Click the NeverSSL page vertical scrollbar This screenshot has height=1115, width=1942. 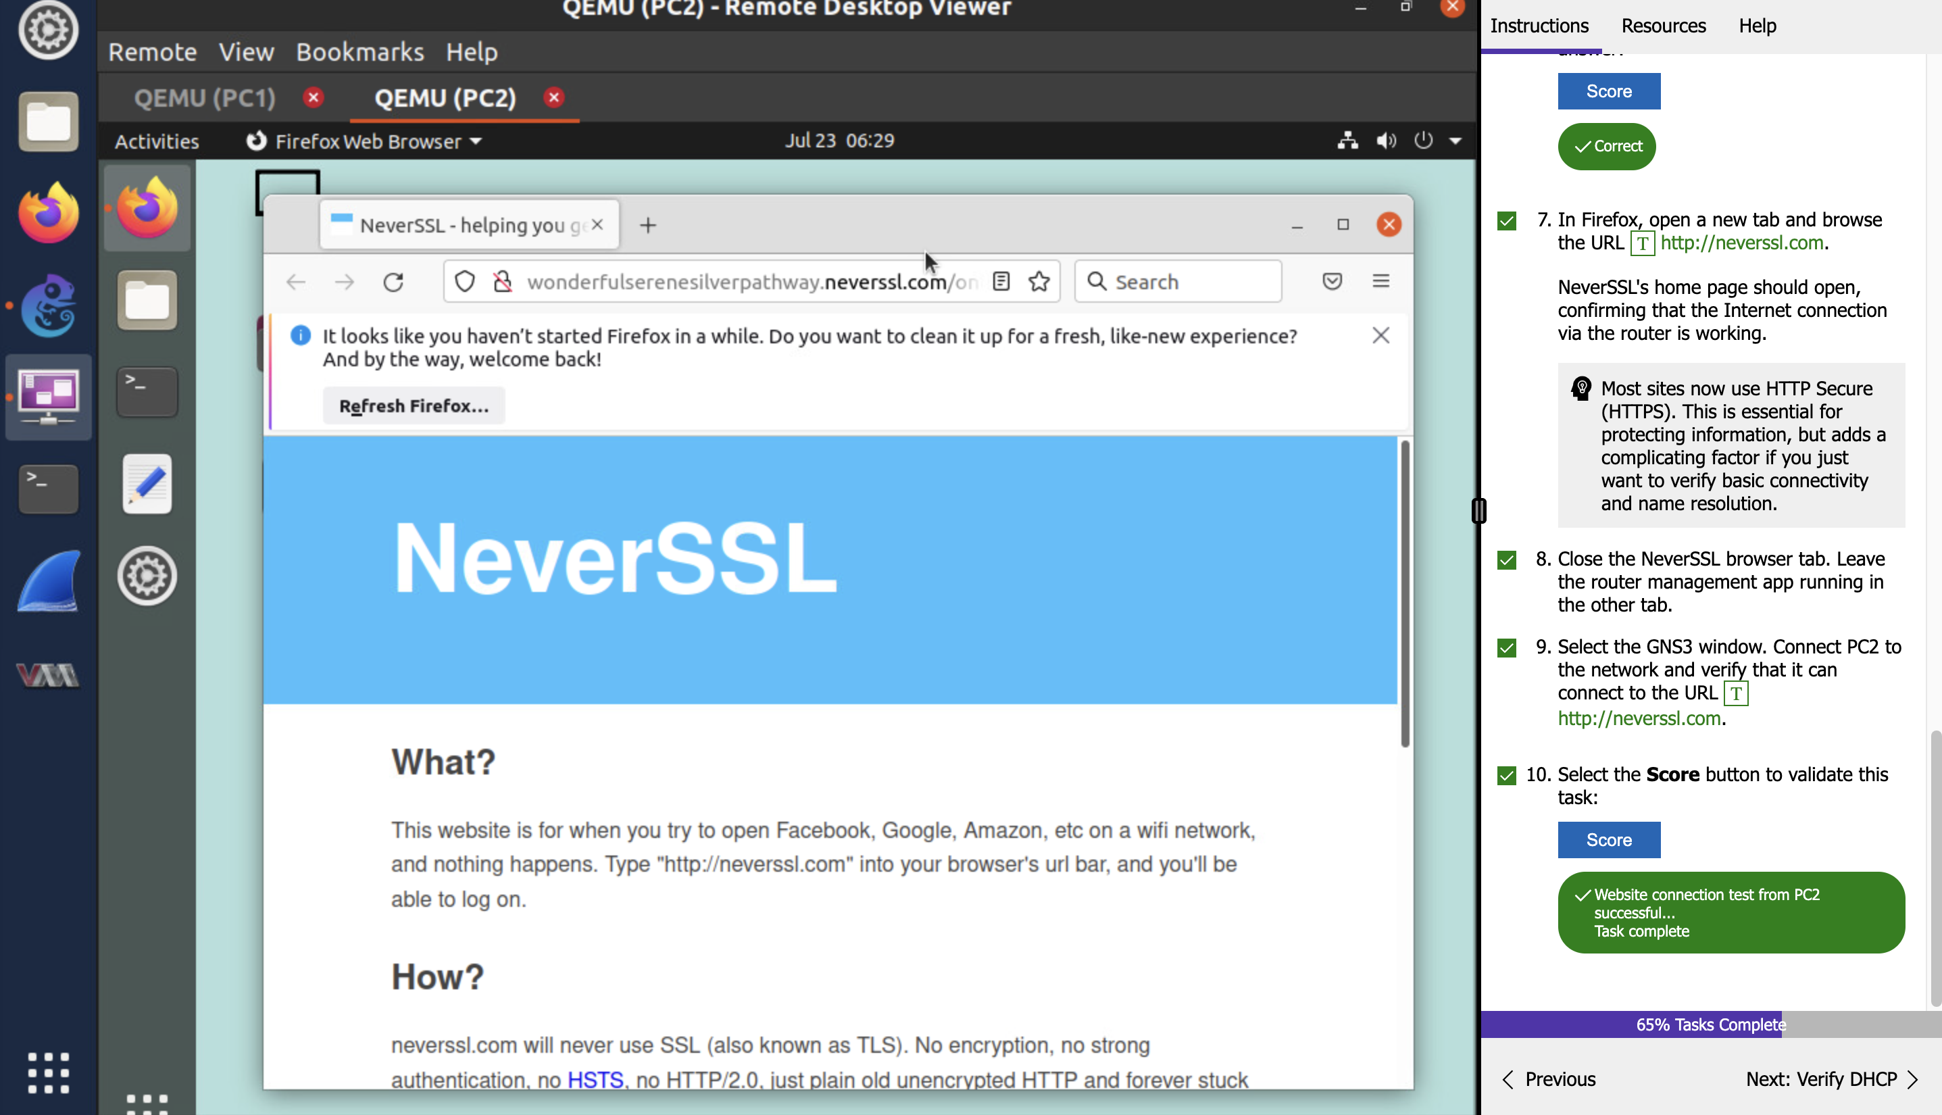(1404, 593)
